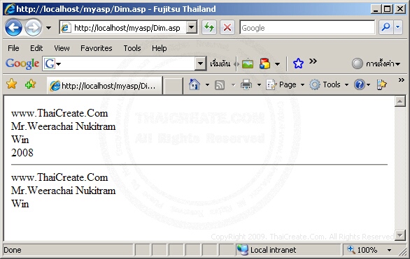Click the picture icon on Google toolbar
Image resolution: width=410 pixels, height=259 pixels.
(248, 64)
